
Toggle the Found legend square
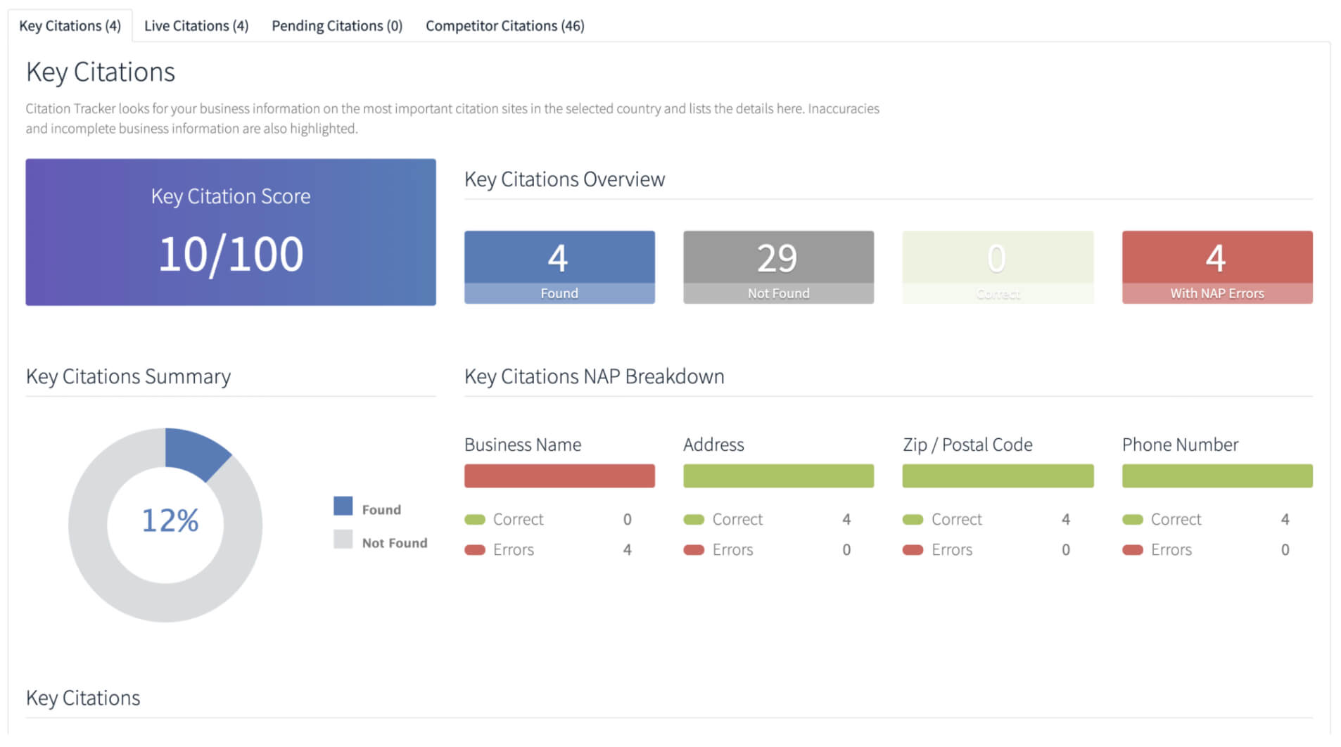[x=343, y=506]
